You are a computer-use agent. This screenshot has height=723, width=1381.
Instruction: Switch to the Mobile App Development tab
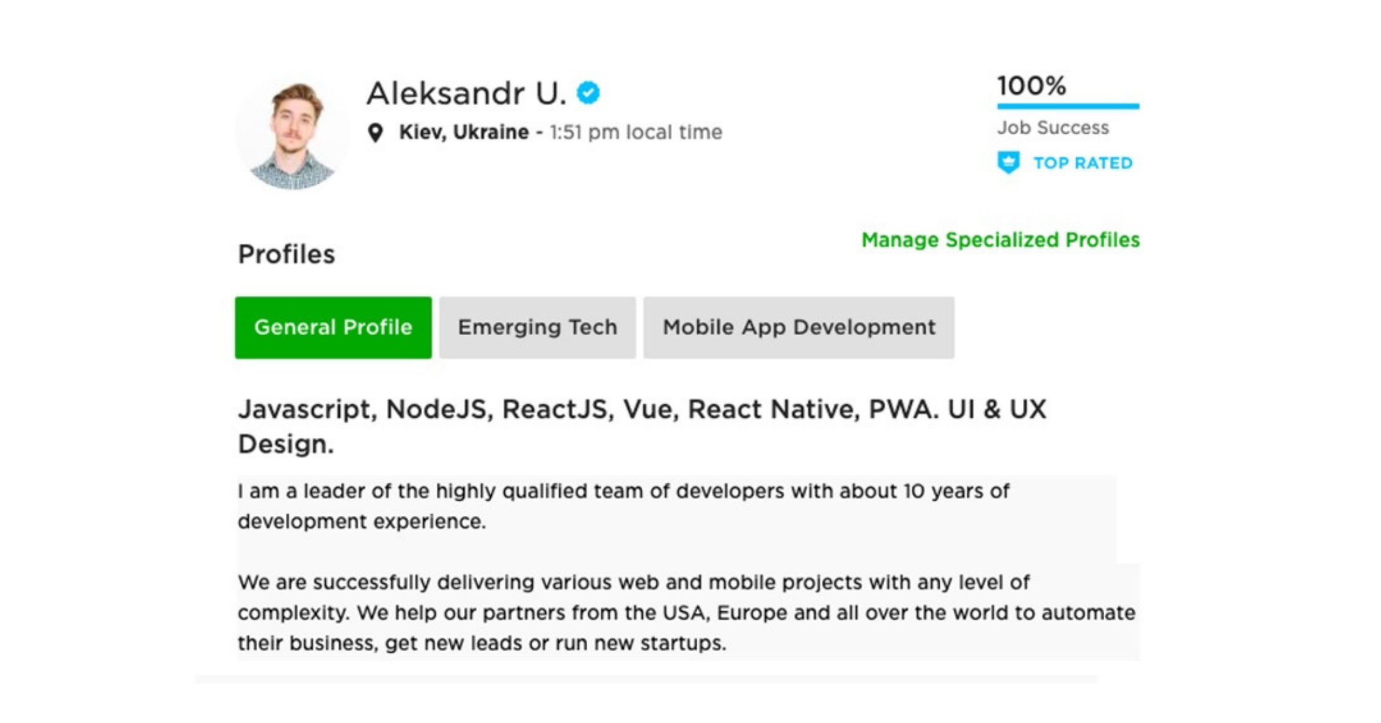click(798, 328)
